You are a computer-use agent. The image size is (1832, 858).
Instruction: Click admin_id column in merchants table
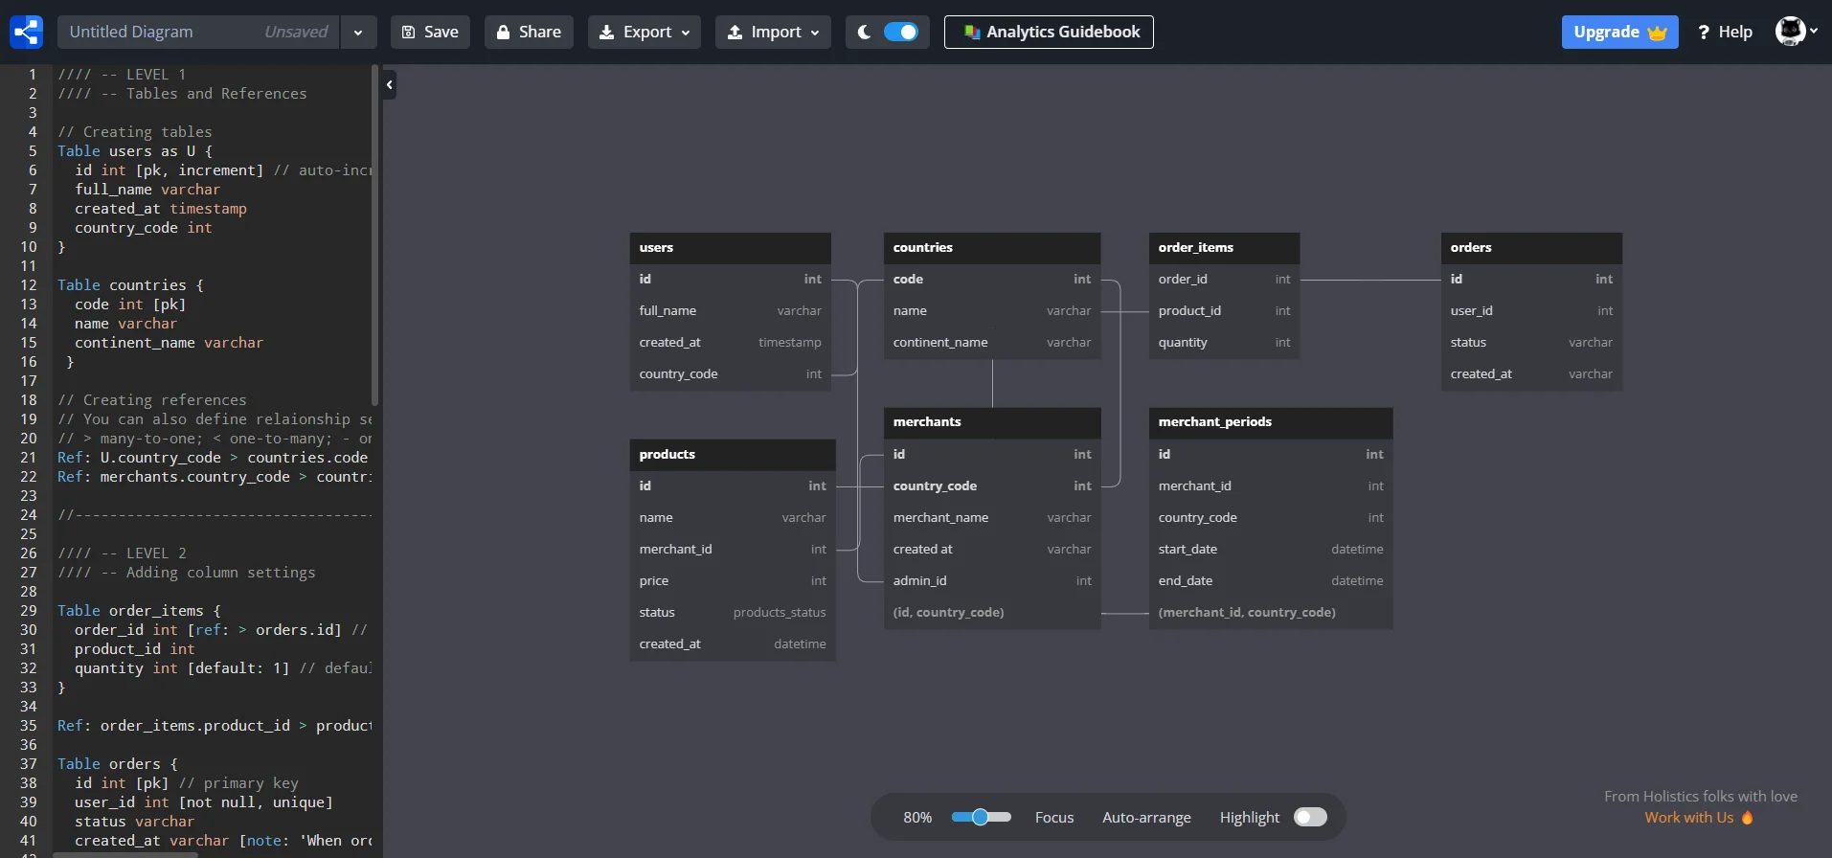click(x=992, y=580)
